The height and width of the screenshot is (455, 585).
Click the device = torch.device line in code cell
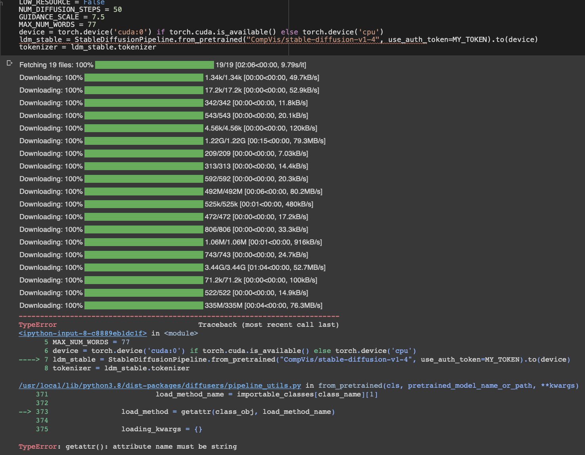(x=201, y=32)
